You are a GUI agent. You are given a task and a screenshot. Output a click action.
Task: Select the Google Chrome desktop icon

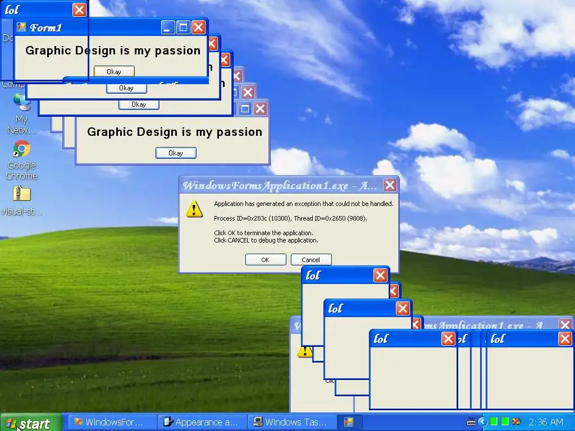(21, 160)
